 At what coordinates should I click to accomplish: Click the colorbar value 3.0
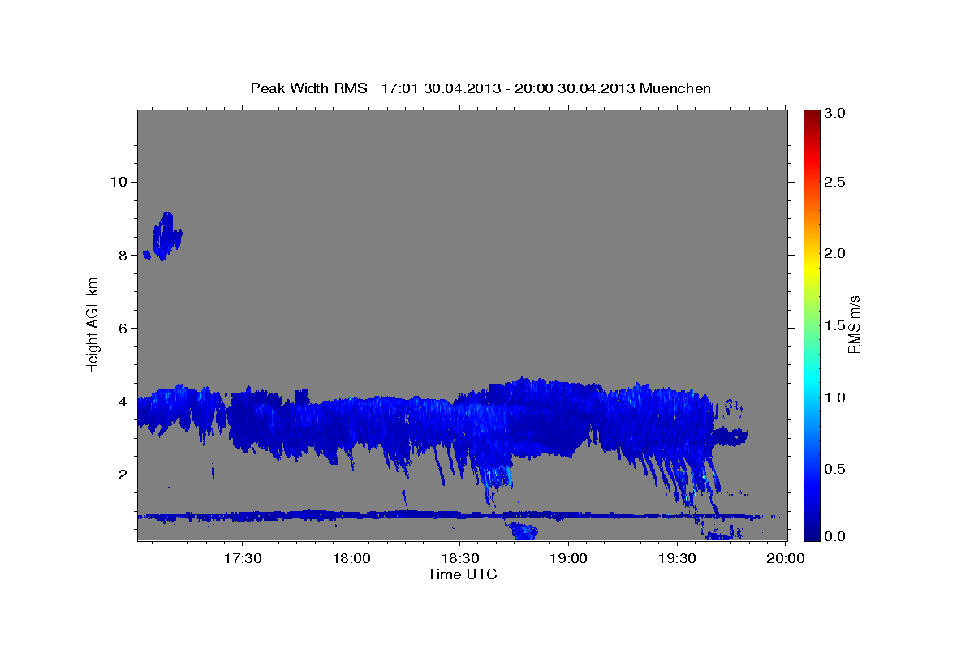tap(836, 114)
